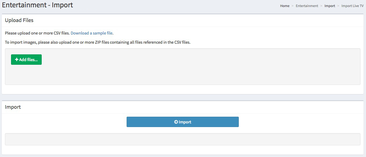The height and width of the screenshot is (157, 366).
Task: Click the Entertainment - Import page title
Action: tap(37, 5)
